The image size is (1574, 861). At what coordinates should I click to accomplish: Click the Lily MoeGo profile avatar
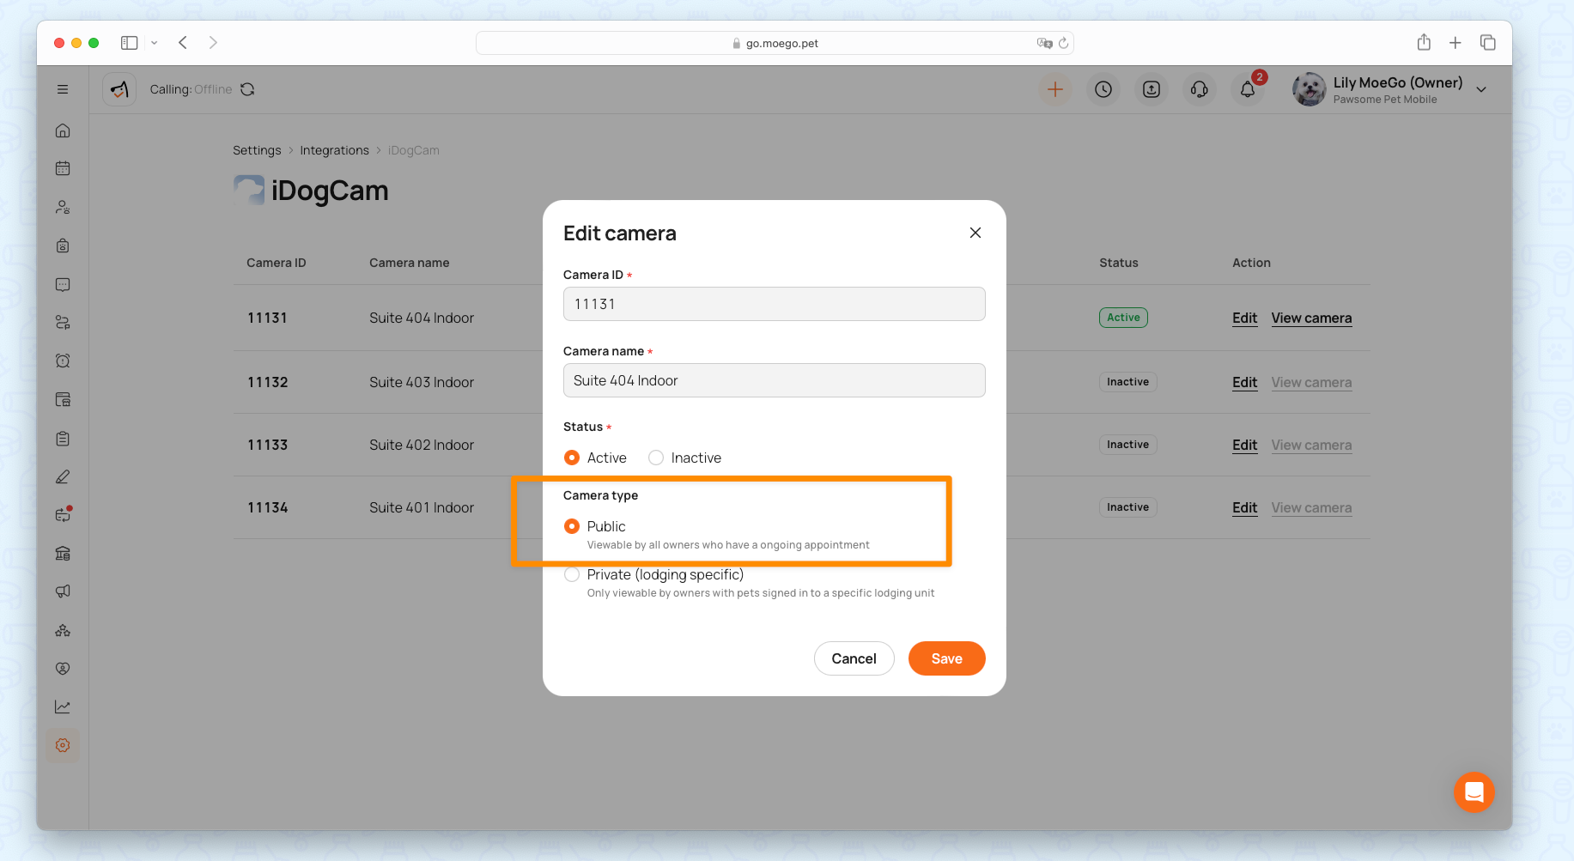click(x=1310, y=89)
